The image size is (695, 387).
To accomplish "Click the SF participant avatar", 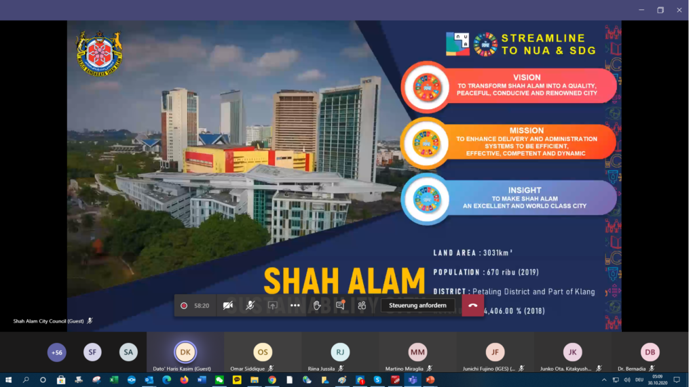I will pos(92,352).
